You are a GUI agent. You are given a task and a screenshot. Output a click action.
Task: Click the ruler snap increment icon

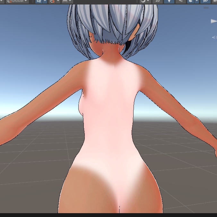click(65, 1)
